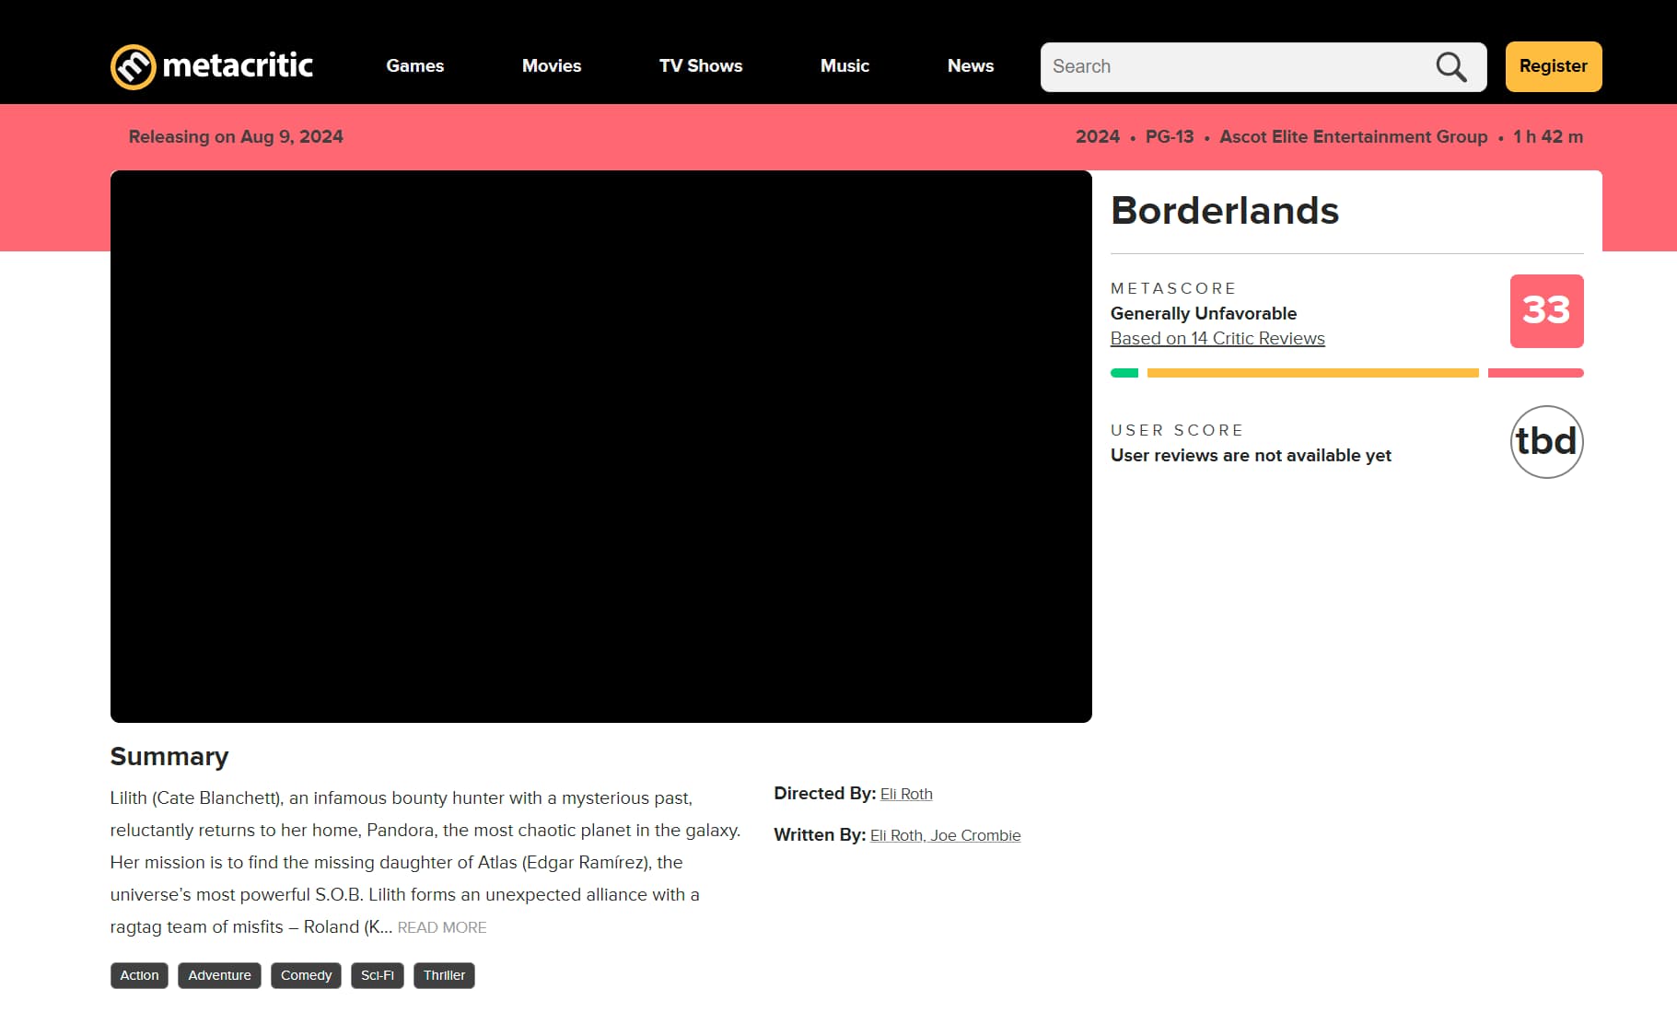Click the Eli Roth, Joe Crombie writers link

pos(945,835)
